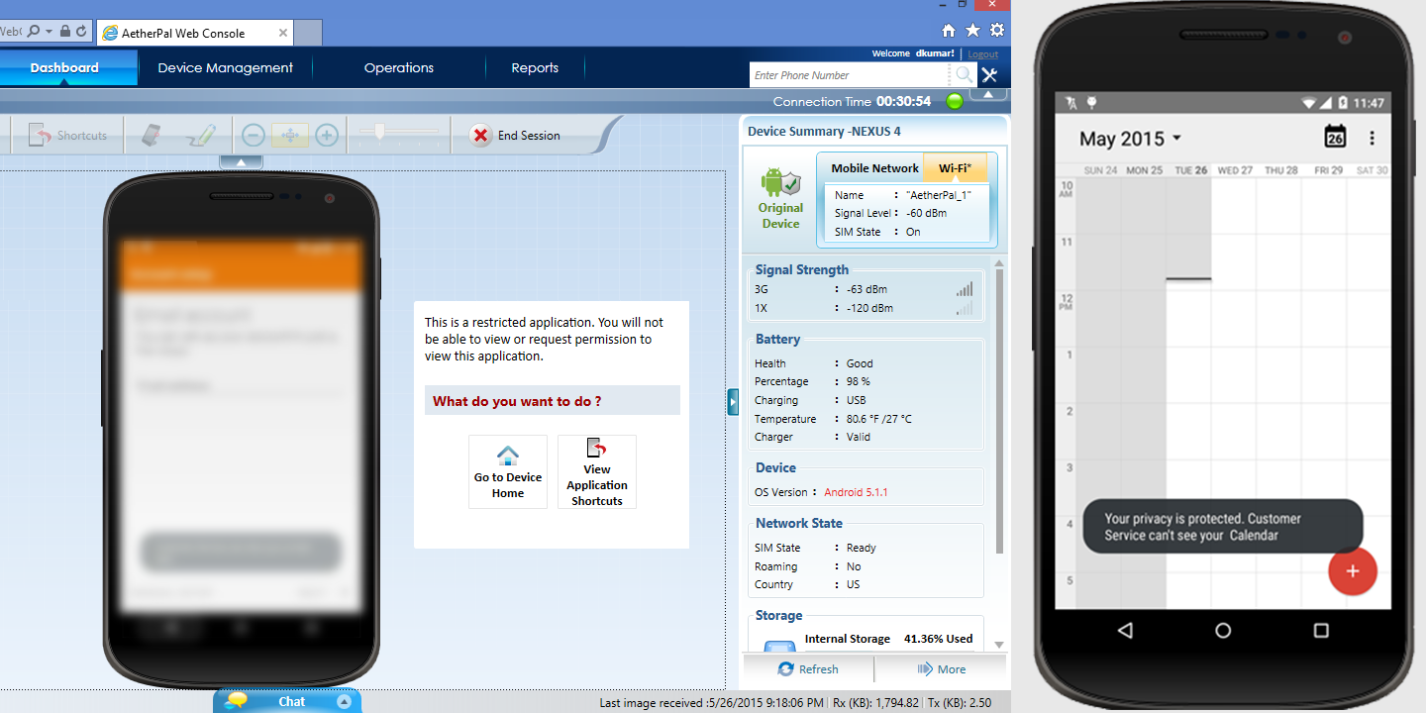Image resolution: width=1426 pixels, height=713 pixels.
Task: Tap the red add event button
Action: click(x=1353, y=570)
